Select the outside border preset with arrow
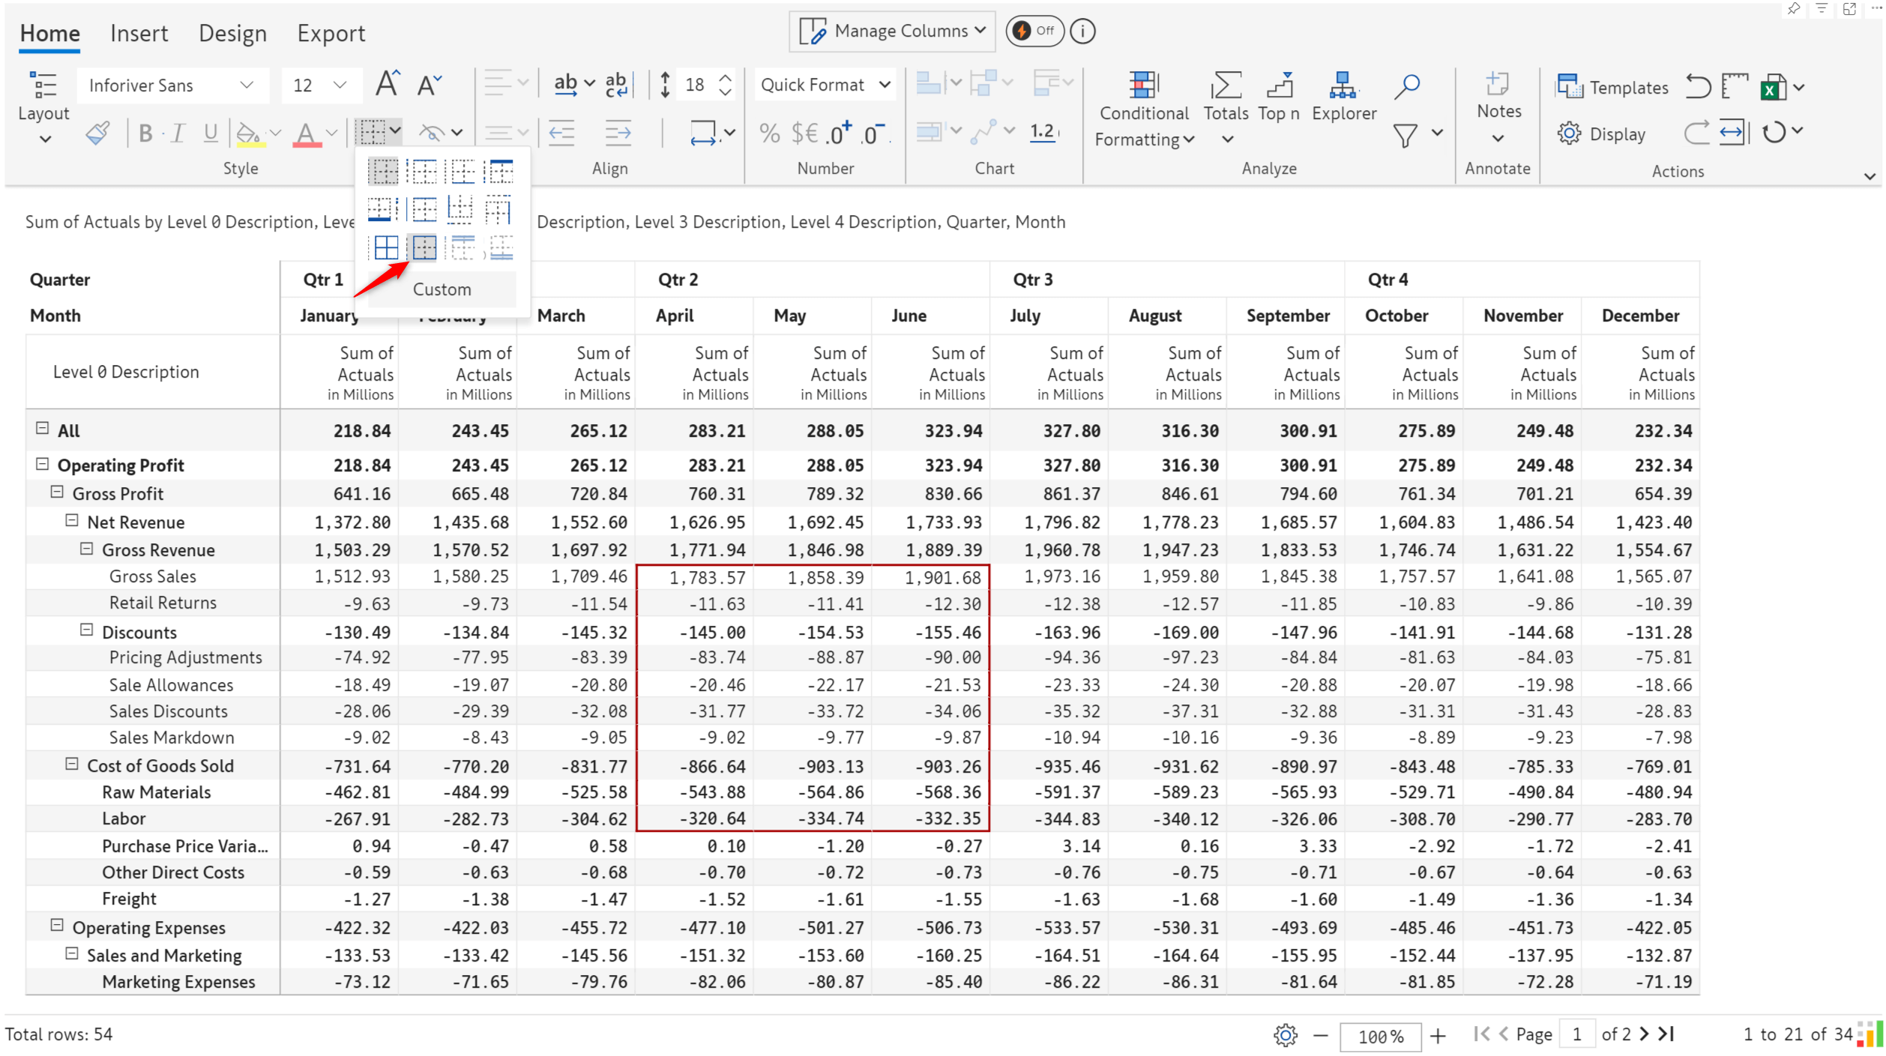1886x1056 pixels. tap(424, 247)
